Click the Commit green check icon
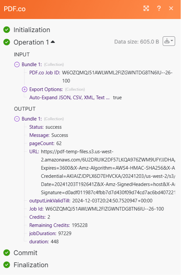The image size is (181, 275). point(7,253)
